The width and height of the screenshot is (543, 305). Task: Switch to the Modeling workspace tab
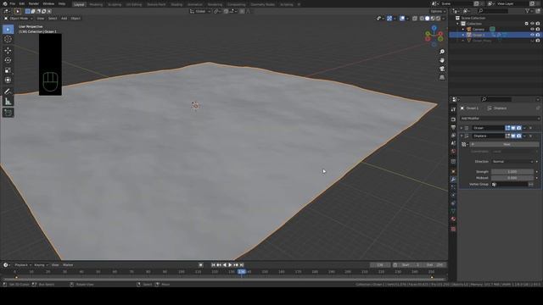(x=96, y=4)
